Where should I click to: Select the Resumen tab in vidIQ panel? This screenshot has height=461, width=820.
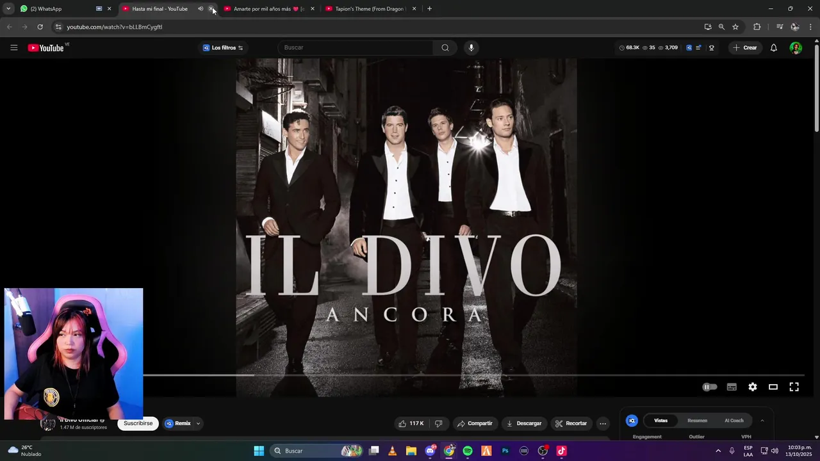point(697,421)
